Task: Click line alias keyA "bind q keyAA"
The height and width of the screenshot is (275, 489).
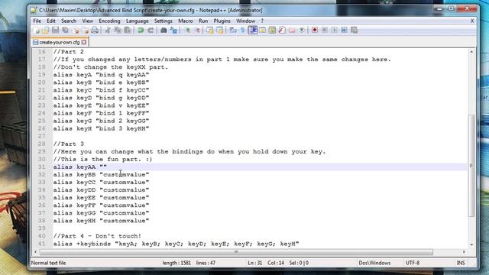Action: point(101,75)
